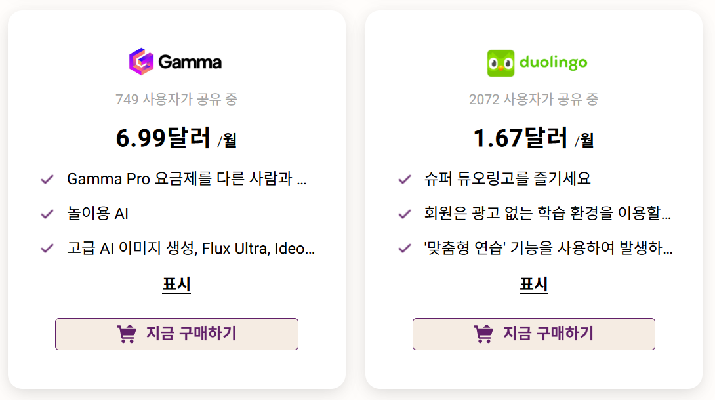Click '749 사용자가 공유 중' text on Gamma card
Screen dimensions: 715x400
pyautogui.click(x=176, y=100)
